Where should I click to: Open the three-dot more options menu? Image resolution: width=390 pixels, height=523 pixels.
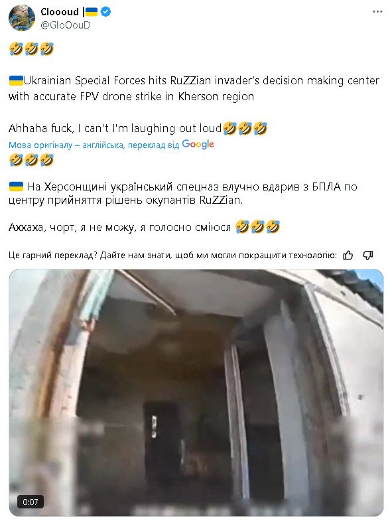[377, 12]
